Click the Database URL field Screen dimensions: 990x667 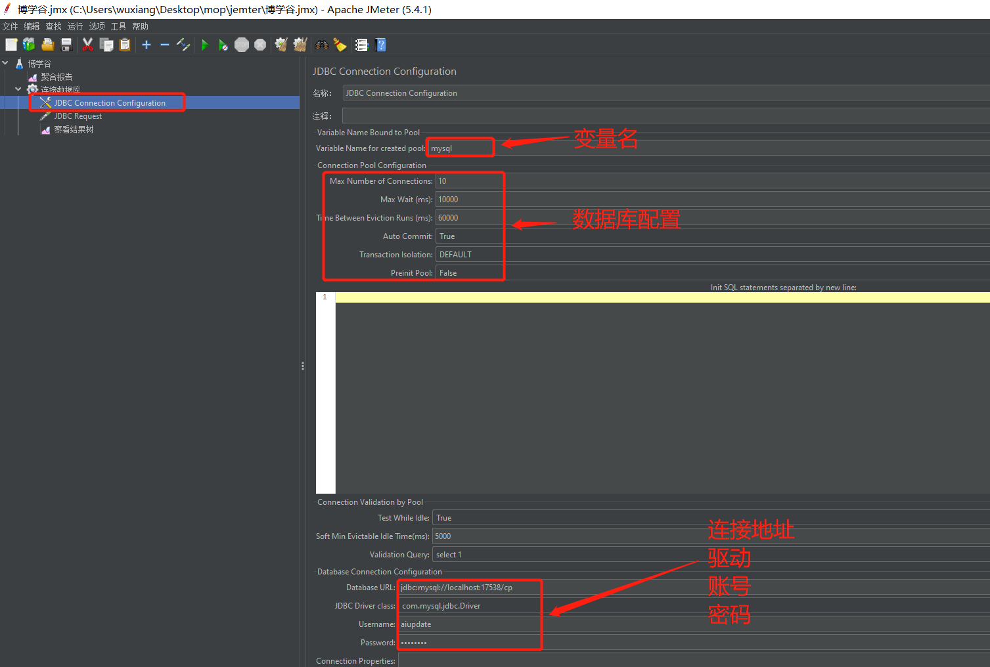coord(694,588)
